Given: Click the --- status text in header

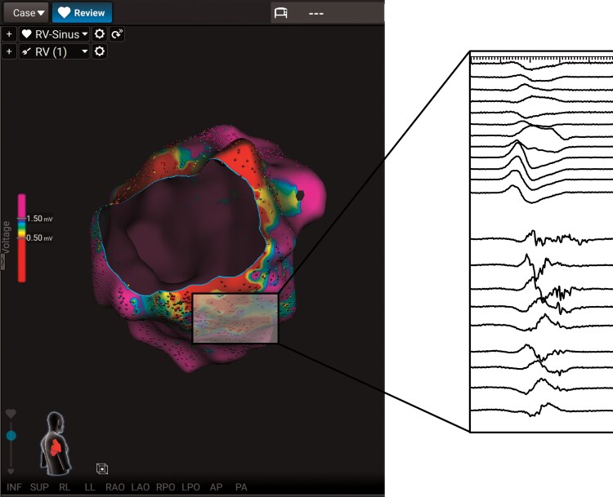Looking at the screenshot, I should click(x=315, y=14).
